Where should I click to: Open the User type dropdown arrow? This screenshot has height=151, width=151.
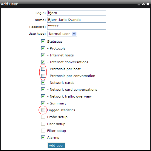coord(74,34)
